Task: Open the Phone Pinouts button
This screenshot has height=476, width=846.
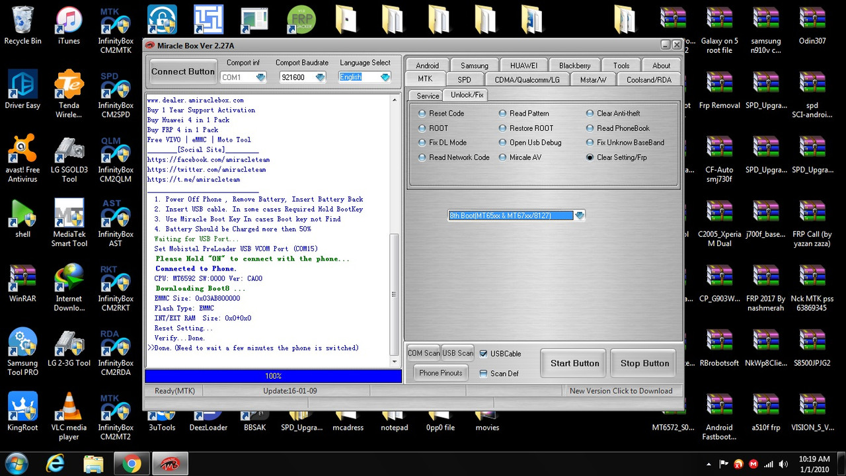Action: point(441,373)
